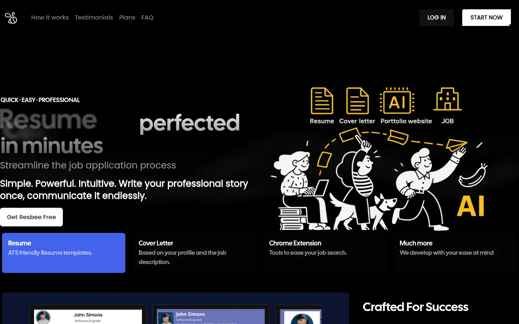
Task: Click the large yellow AI text
Action: [471, 206]
